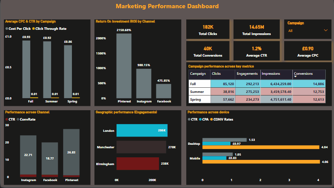Select the Summer cost per click bar

pyautogui.click(x=47, y=70)
